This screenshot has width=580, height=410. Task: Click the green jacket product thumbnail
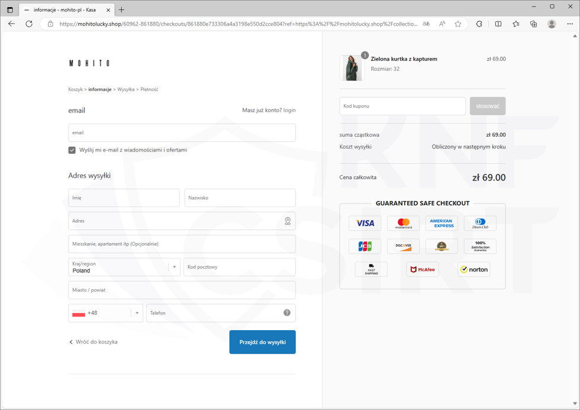pos(352,67)
